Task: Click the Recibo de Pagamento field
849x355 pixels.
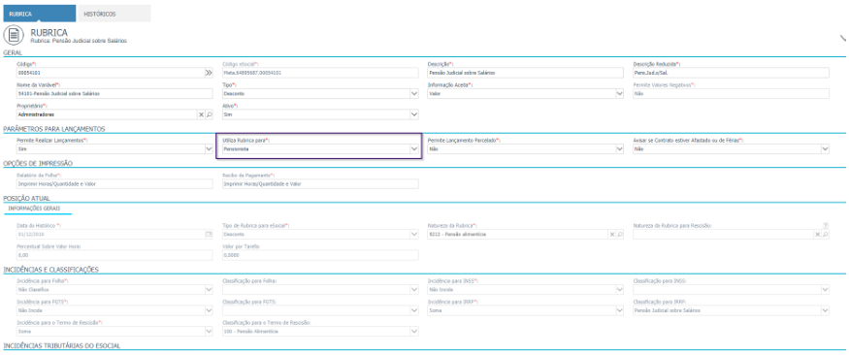Action: 320,184
